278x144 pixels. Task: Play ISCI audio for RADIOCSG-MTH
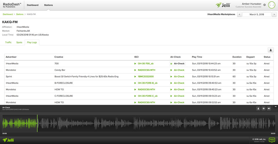click(x=135, y=70)
